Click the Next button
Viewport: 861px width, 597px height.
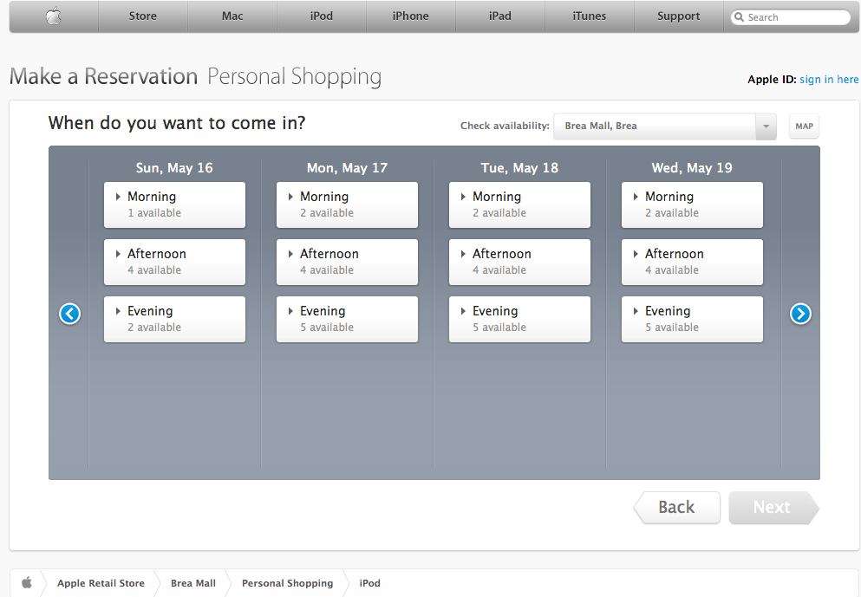click(773, 508)
